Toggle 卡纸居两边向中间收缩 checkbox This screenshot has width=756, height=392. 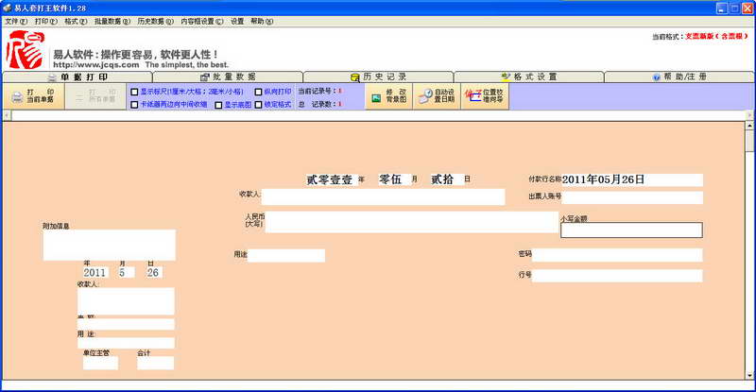[x=134, y=104]
